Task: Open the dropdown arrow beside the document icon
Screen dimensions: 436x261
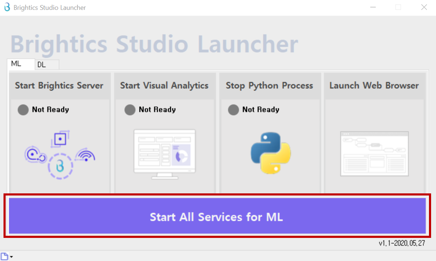Action: point(12,257)
